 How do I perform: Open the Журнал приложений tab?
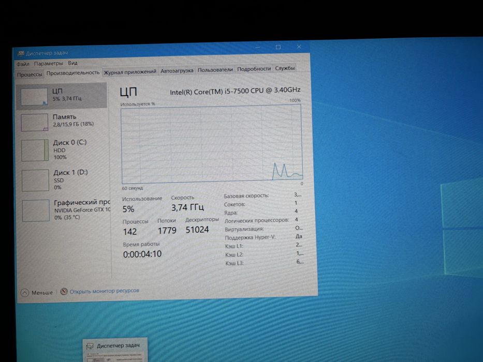130,72
